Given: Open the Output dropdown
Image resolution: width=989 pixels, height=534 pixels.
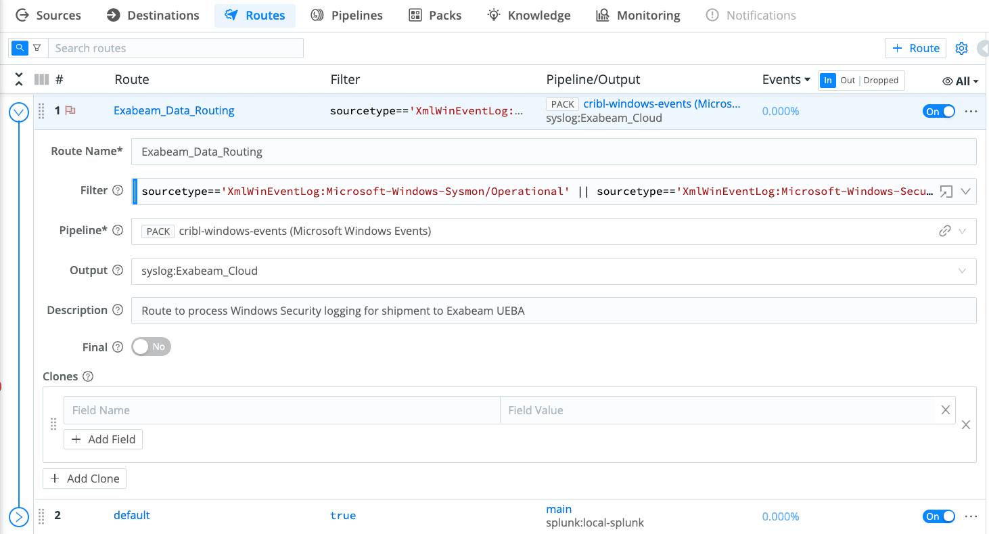Looking at the screenshot, I should (553, 271).
